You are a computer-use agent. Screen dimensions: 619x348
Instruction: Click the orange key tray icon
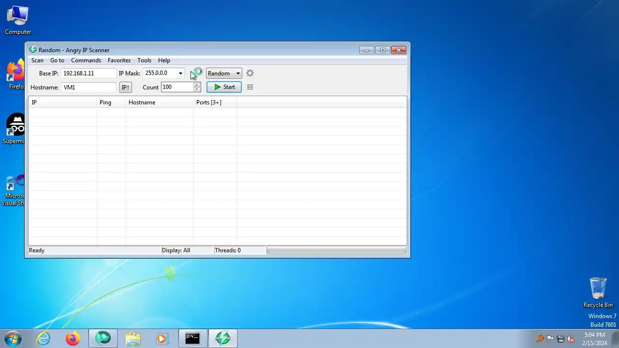540,339
